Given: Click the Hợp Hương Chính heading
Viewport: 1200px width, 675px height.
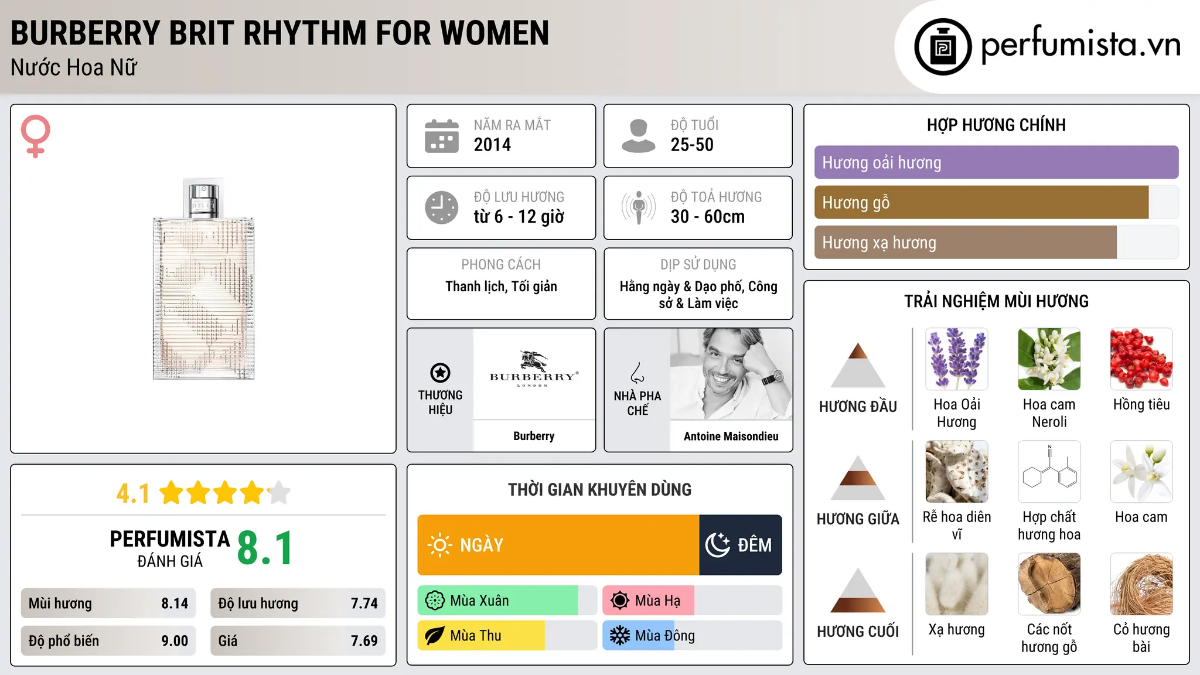Looking at the screenshot, I should pyautogui.click(x=996, y=125).
